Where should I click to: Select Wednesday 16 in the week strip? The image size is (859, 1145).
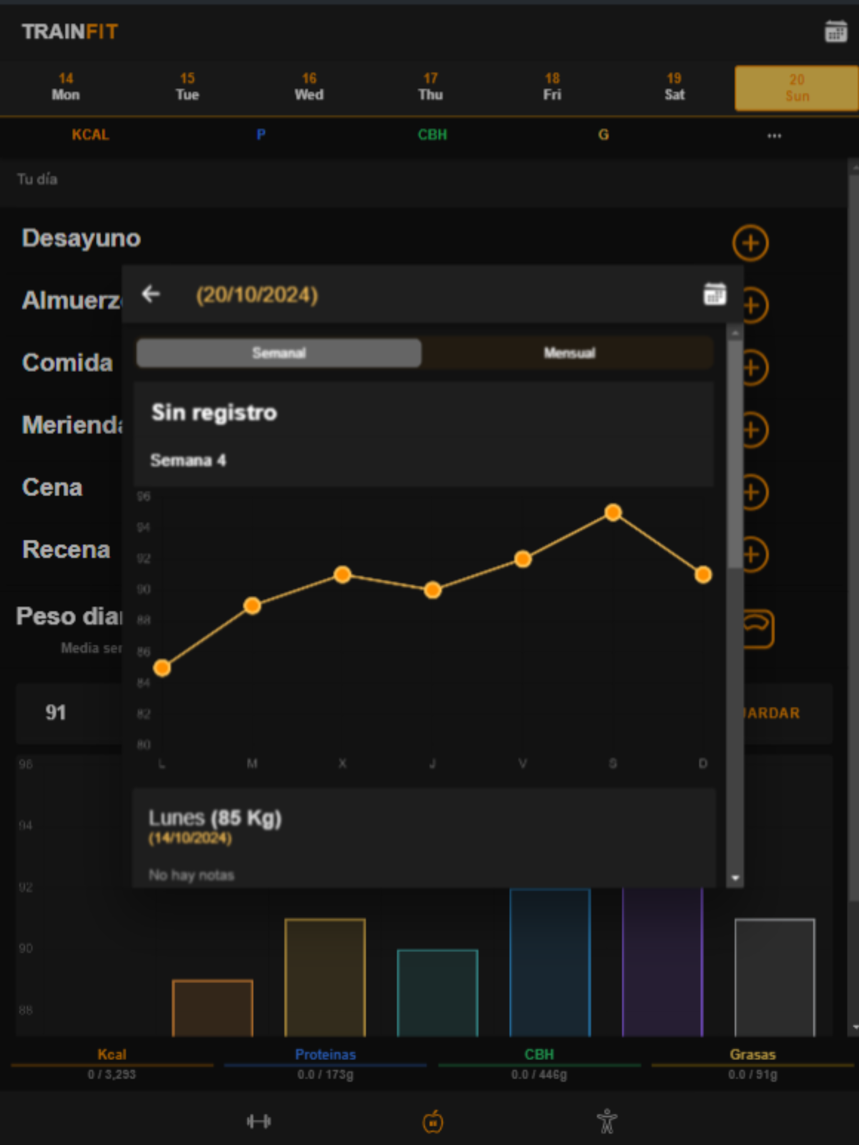(x=309, y=87)
